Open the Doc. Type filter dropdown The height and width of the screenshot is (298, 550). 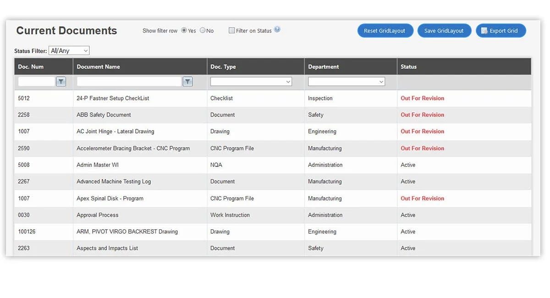tap(250, 81)
